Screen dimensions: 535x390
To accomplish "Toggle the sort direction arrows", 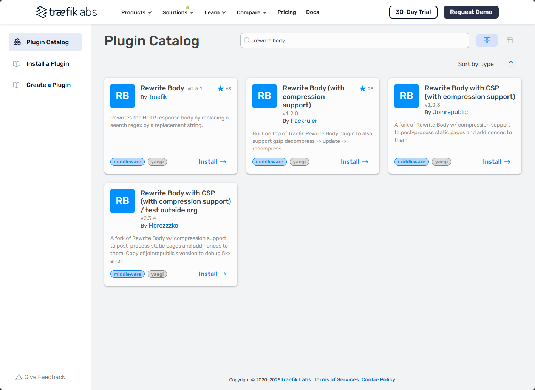I will pos(510,64).
